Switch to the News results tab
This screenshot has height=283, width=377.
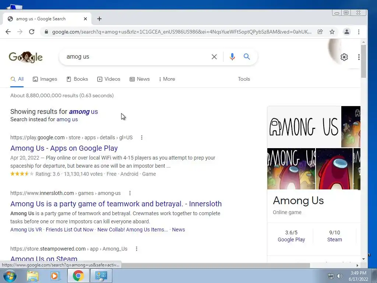pyautogui.click(x=140, y=79)
